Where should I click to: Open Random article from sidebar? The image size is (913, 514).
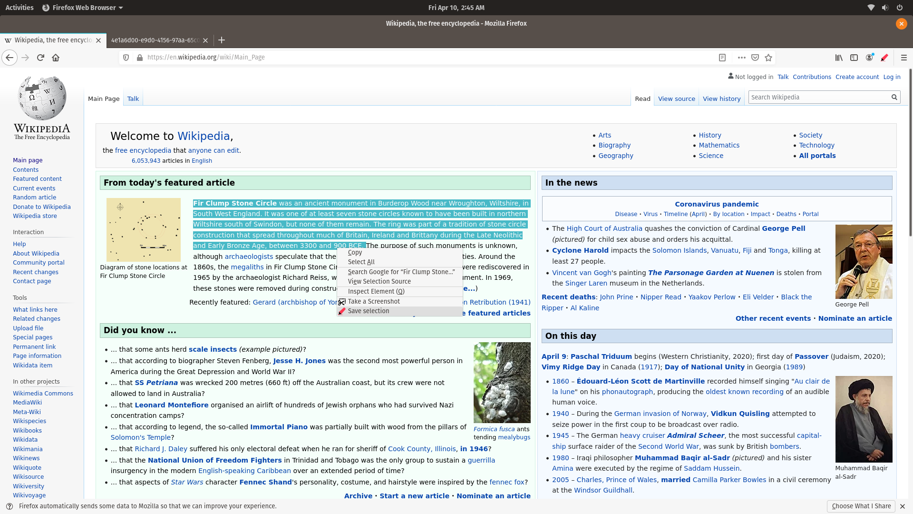(34, 197)
